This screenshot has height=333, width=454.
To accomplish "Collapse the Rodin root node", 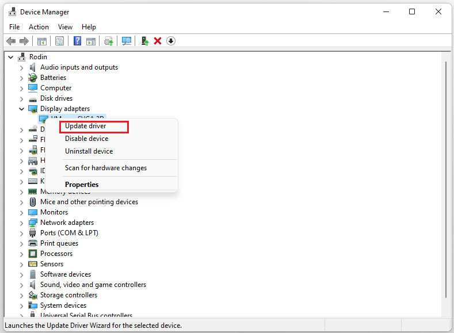I will point(11,57).
